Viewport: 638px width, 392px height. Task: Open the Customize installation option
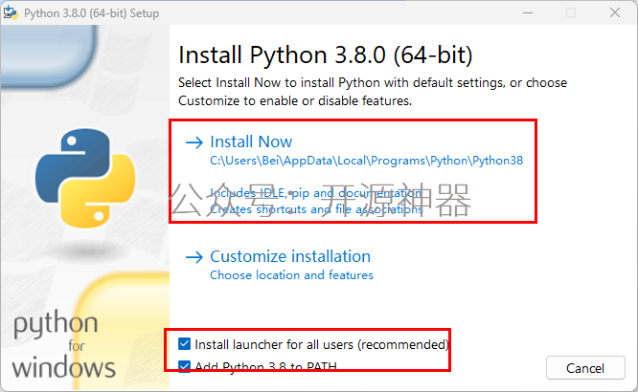290,257
